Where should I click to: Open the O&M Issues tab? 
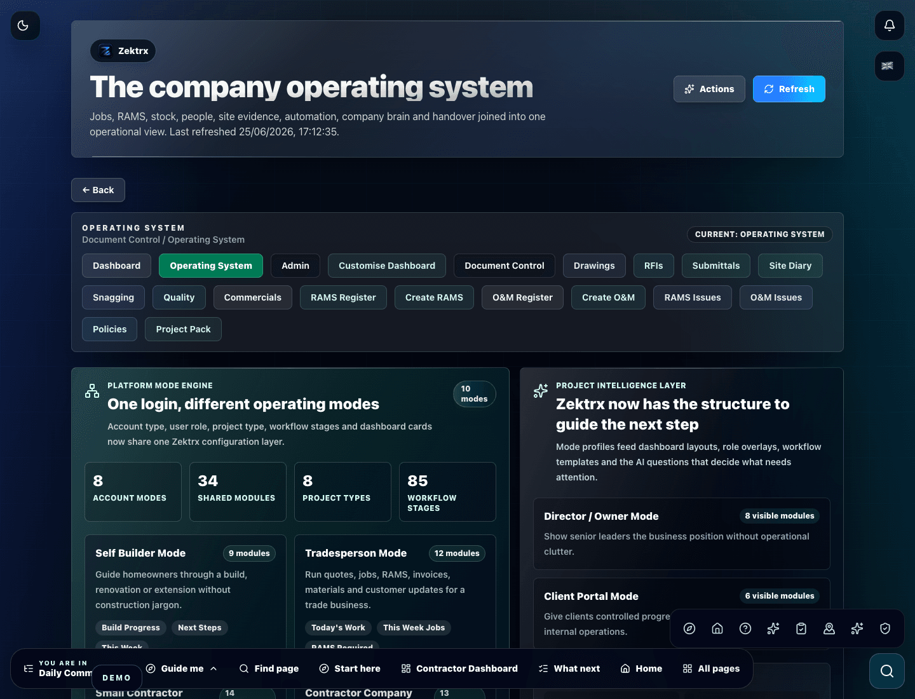pyautogui.click(x=776, y=297)
